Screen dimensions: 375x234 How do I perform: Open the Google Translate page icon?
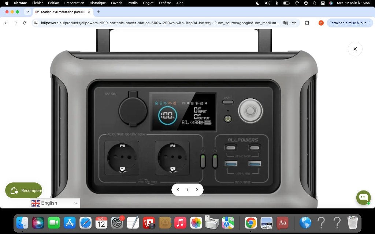pyautogui.click(x=286, y=23)
